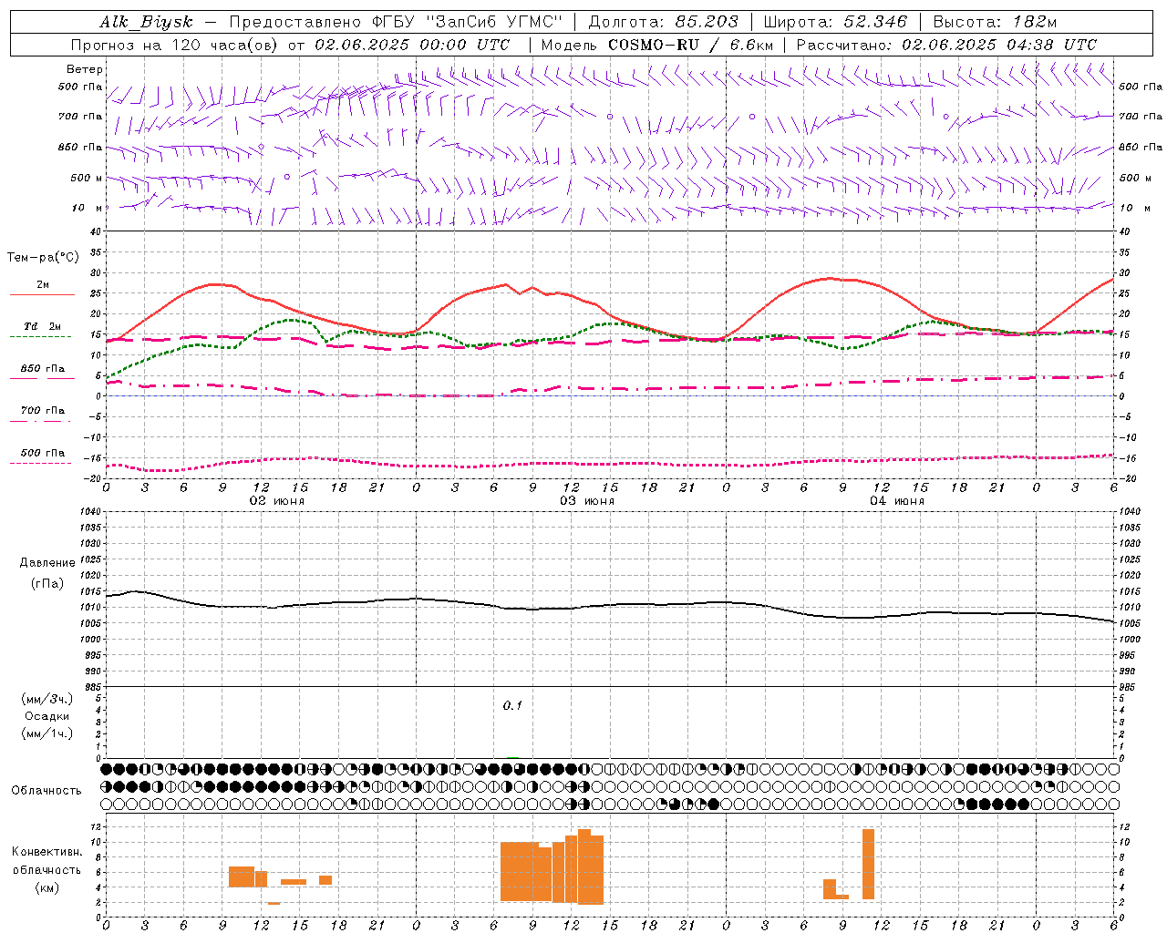Click the Td 2м legend entry
The height and width of the screenshot is (933, 1167).
tap(42, 326)
